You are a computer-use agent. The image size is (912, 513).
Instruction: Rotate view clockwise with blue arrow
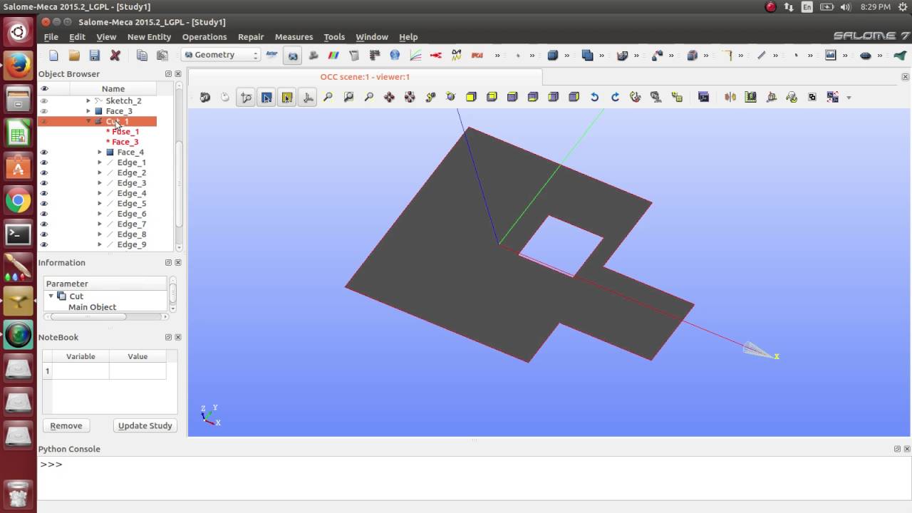pos(615,97)
